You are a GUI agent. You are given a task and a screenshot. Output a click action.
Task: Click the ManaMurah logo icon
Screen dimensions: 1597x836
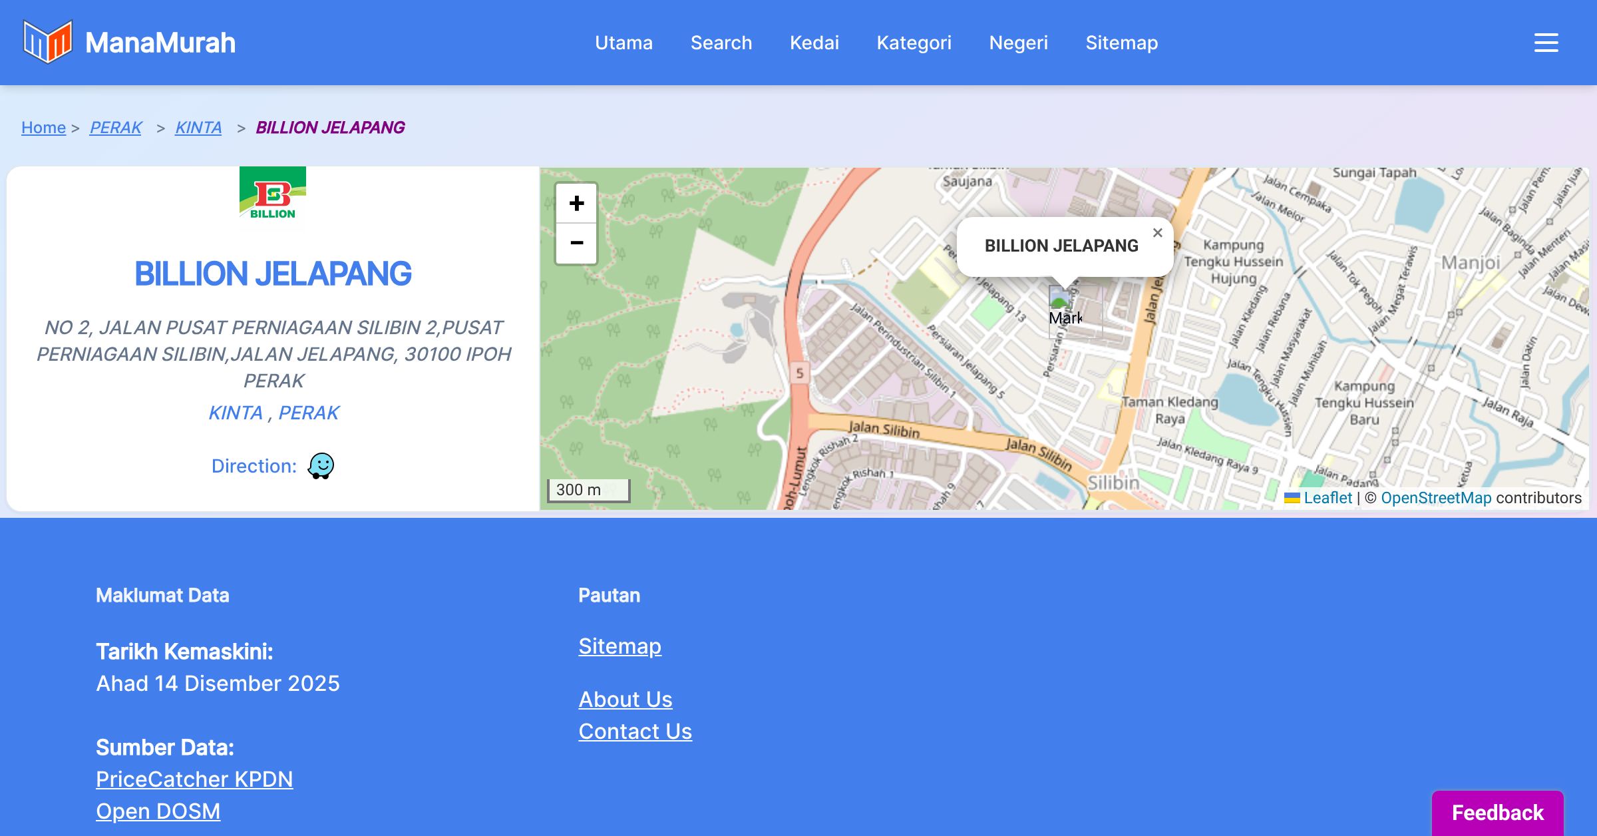(x=47, y=42)
